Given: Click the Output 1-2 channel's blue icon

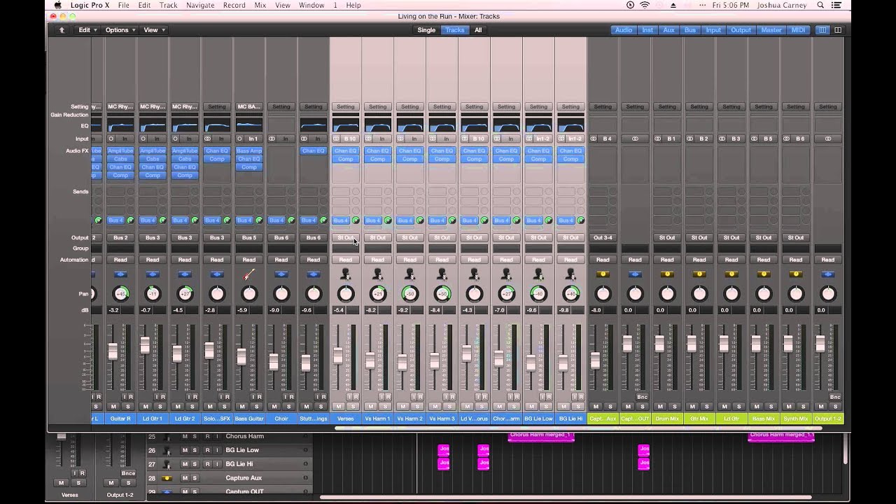Looking at the screenshot, I should (828, 274).
